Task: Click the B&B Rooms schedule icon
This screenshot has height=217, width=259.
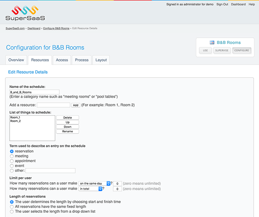Action: click(212, 43)
